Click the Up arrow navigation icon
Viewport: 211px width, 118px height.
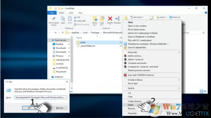(x=63, y=33)
